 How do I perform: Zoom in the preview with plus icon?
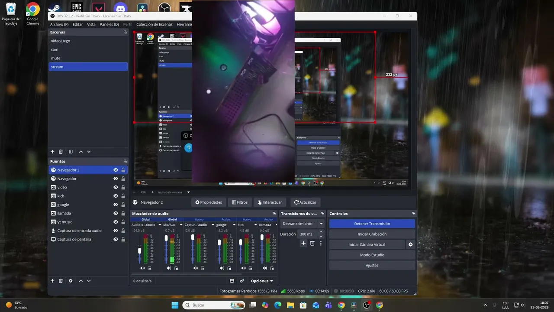pos(152,192)
